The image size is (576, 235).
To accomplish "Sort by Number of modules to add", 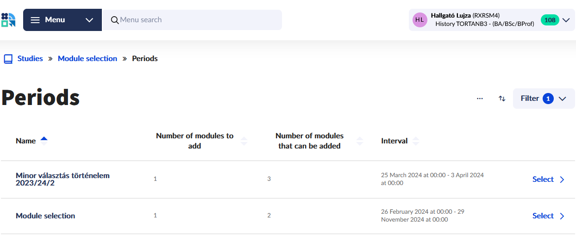I will pos(244,141).
